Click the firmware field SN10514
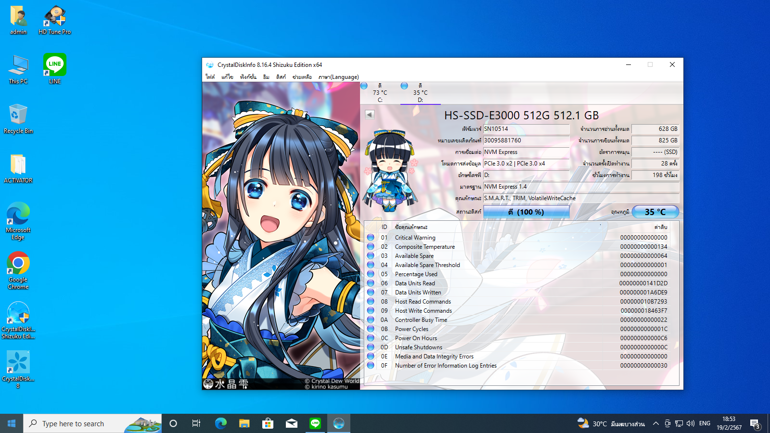 (x=526, y=129)
